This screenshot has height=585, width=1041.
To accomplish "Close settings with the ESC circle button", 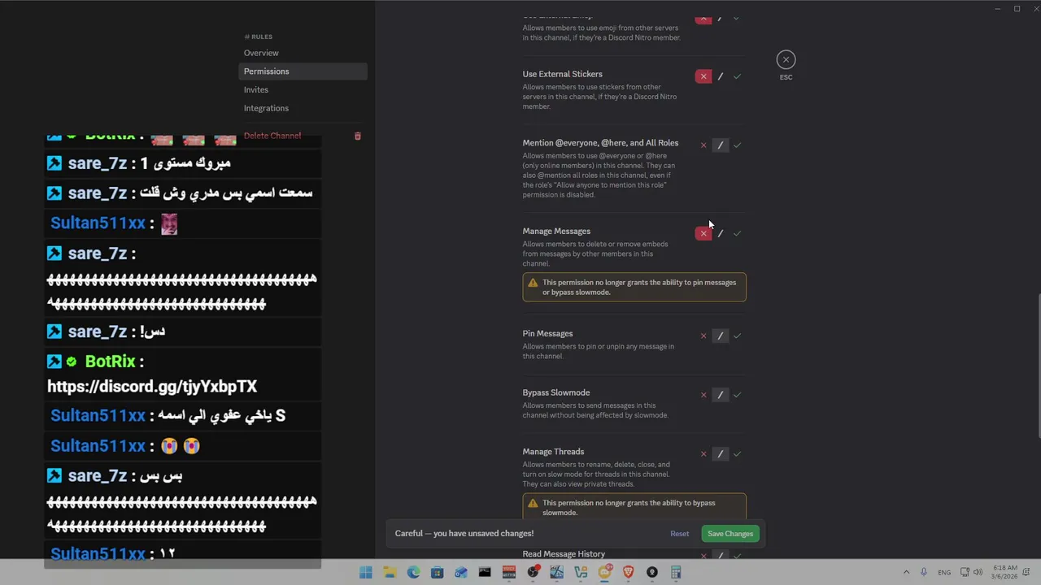I will (786, 59).
